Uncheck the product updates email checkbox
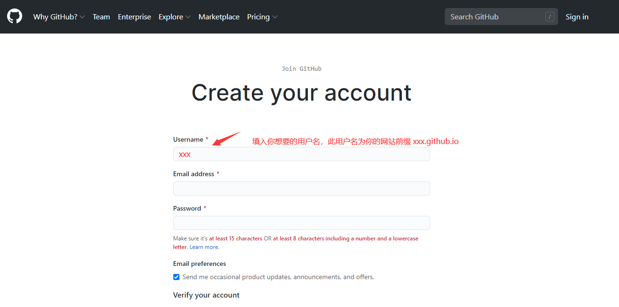619x307 pixels. (176, 277)
